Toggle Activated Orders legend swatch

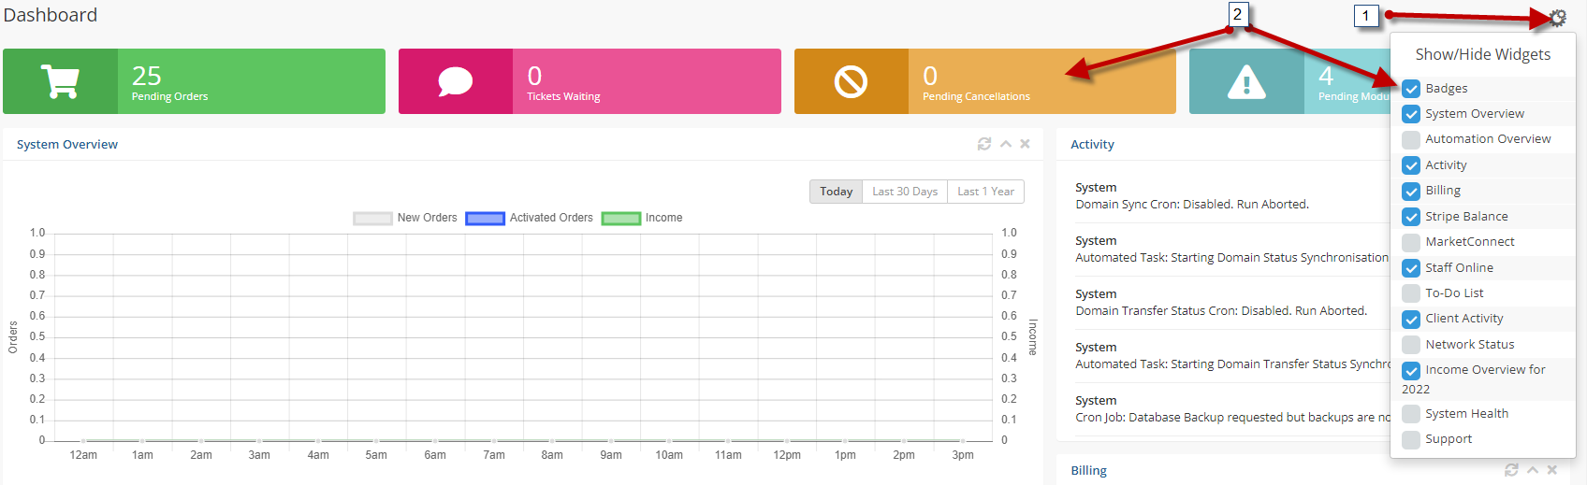485,219
